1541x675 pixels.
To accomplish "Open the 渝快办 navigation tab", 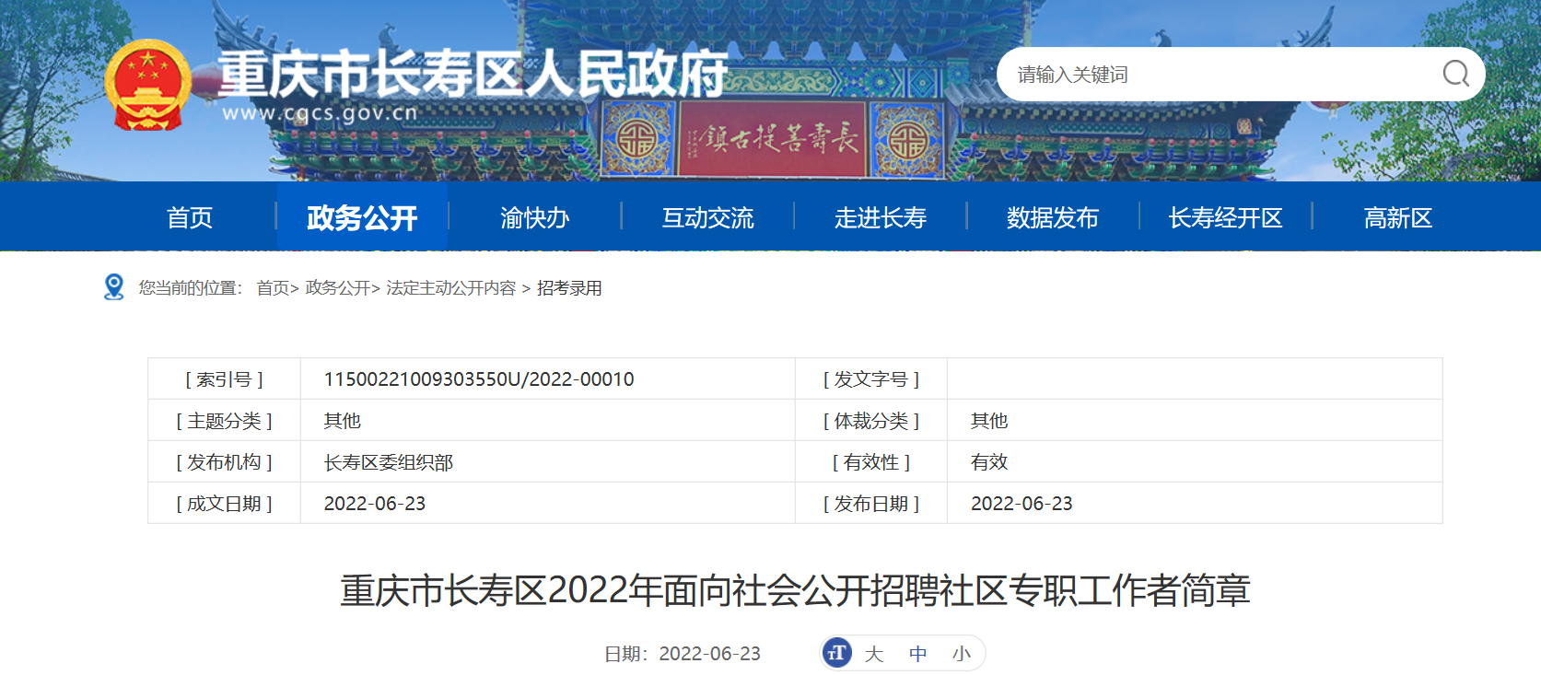I will coord(534,218).
